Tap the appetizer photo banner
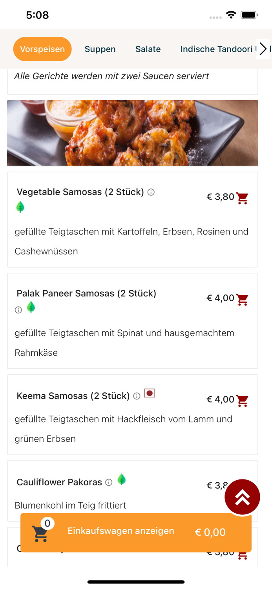This screenshot has height=589, width=272. tap(132, 133)
